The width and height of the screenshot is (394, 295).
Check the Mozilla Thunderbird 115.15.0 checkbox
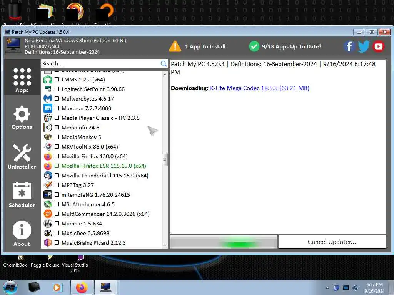[x=57, y=175]
